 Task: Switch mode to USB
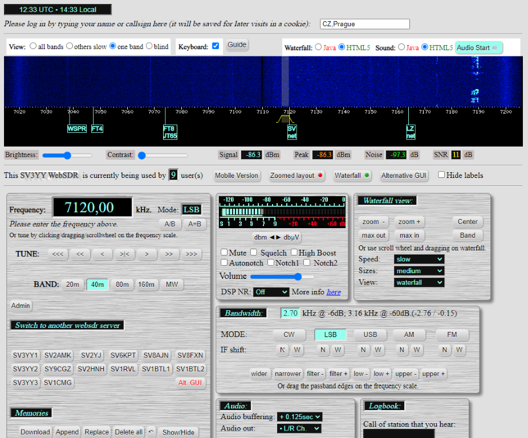(x=370, y=335)
